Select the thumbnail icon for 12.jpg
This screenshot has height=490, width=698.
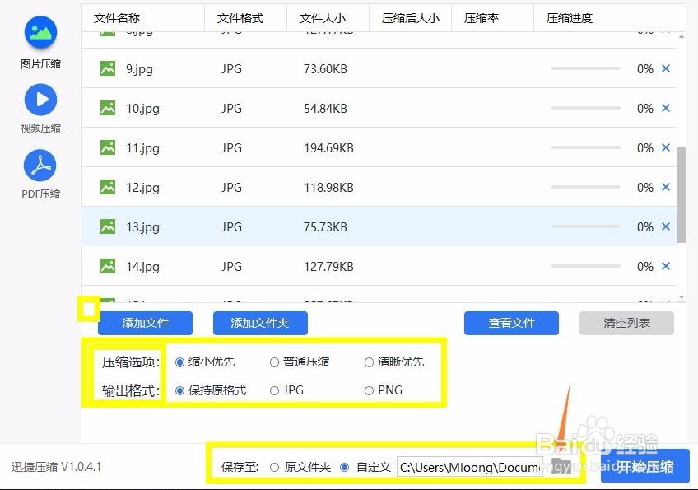click(x=107, y=188)
